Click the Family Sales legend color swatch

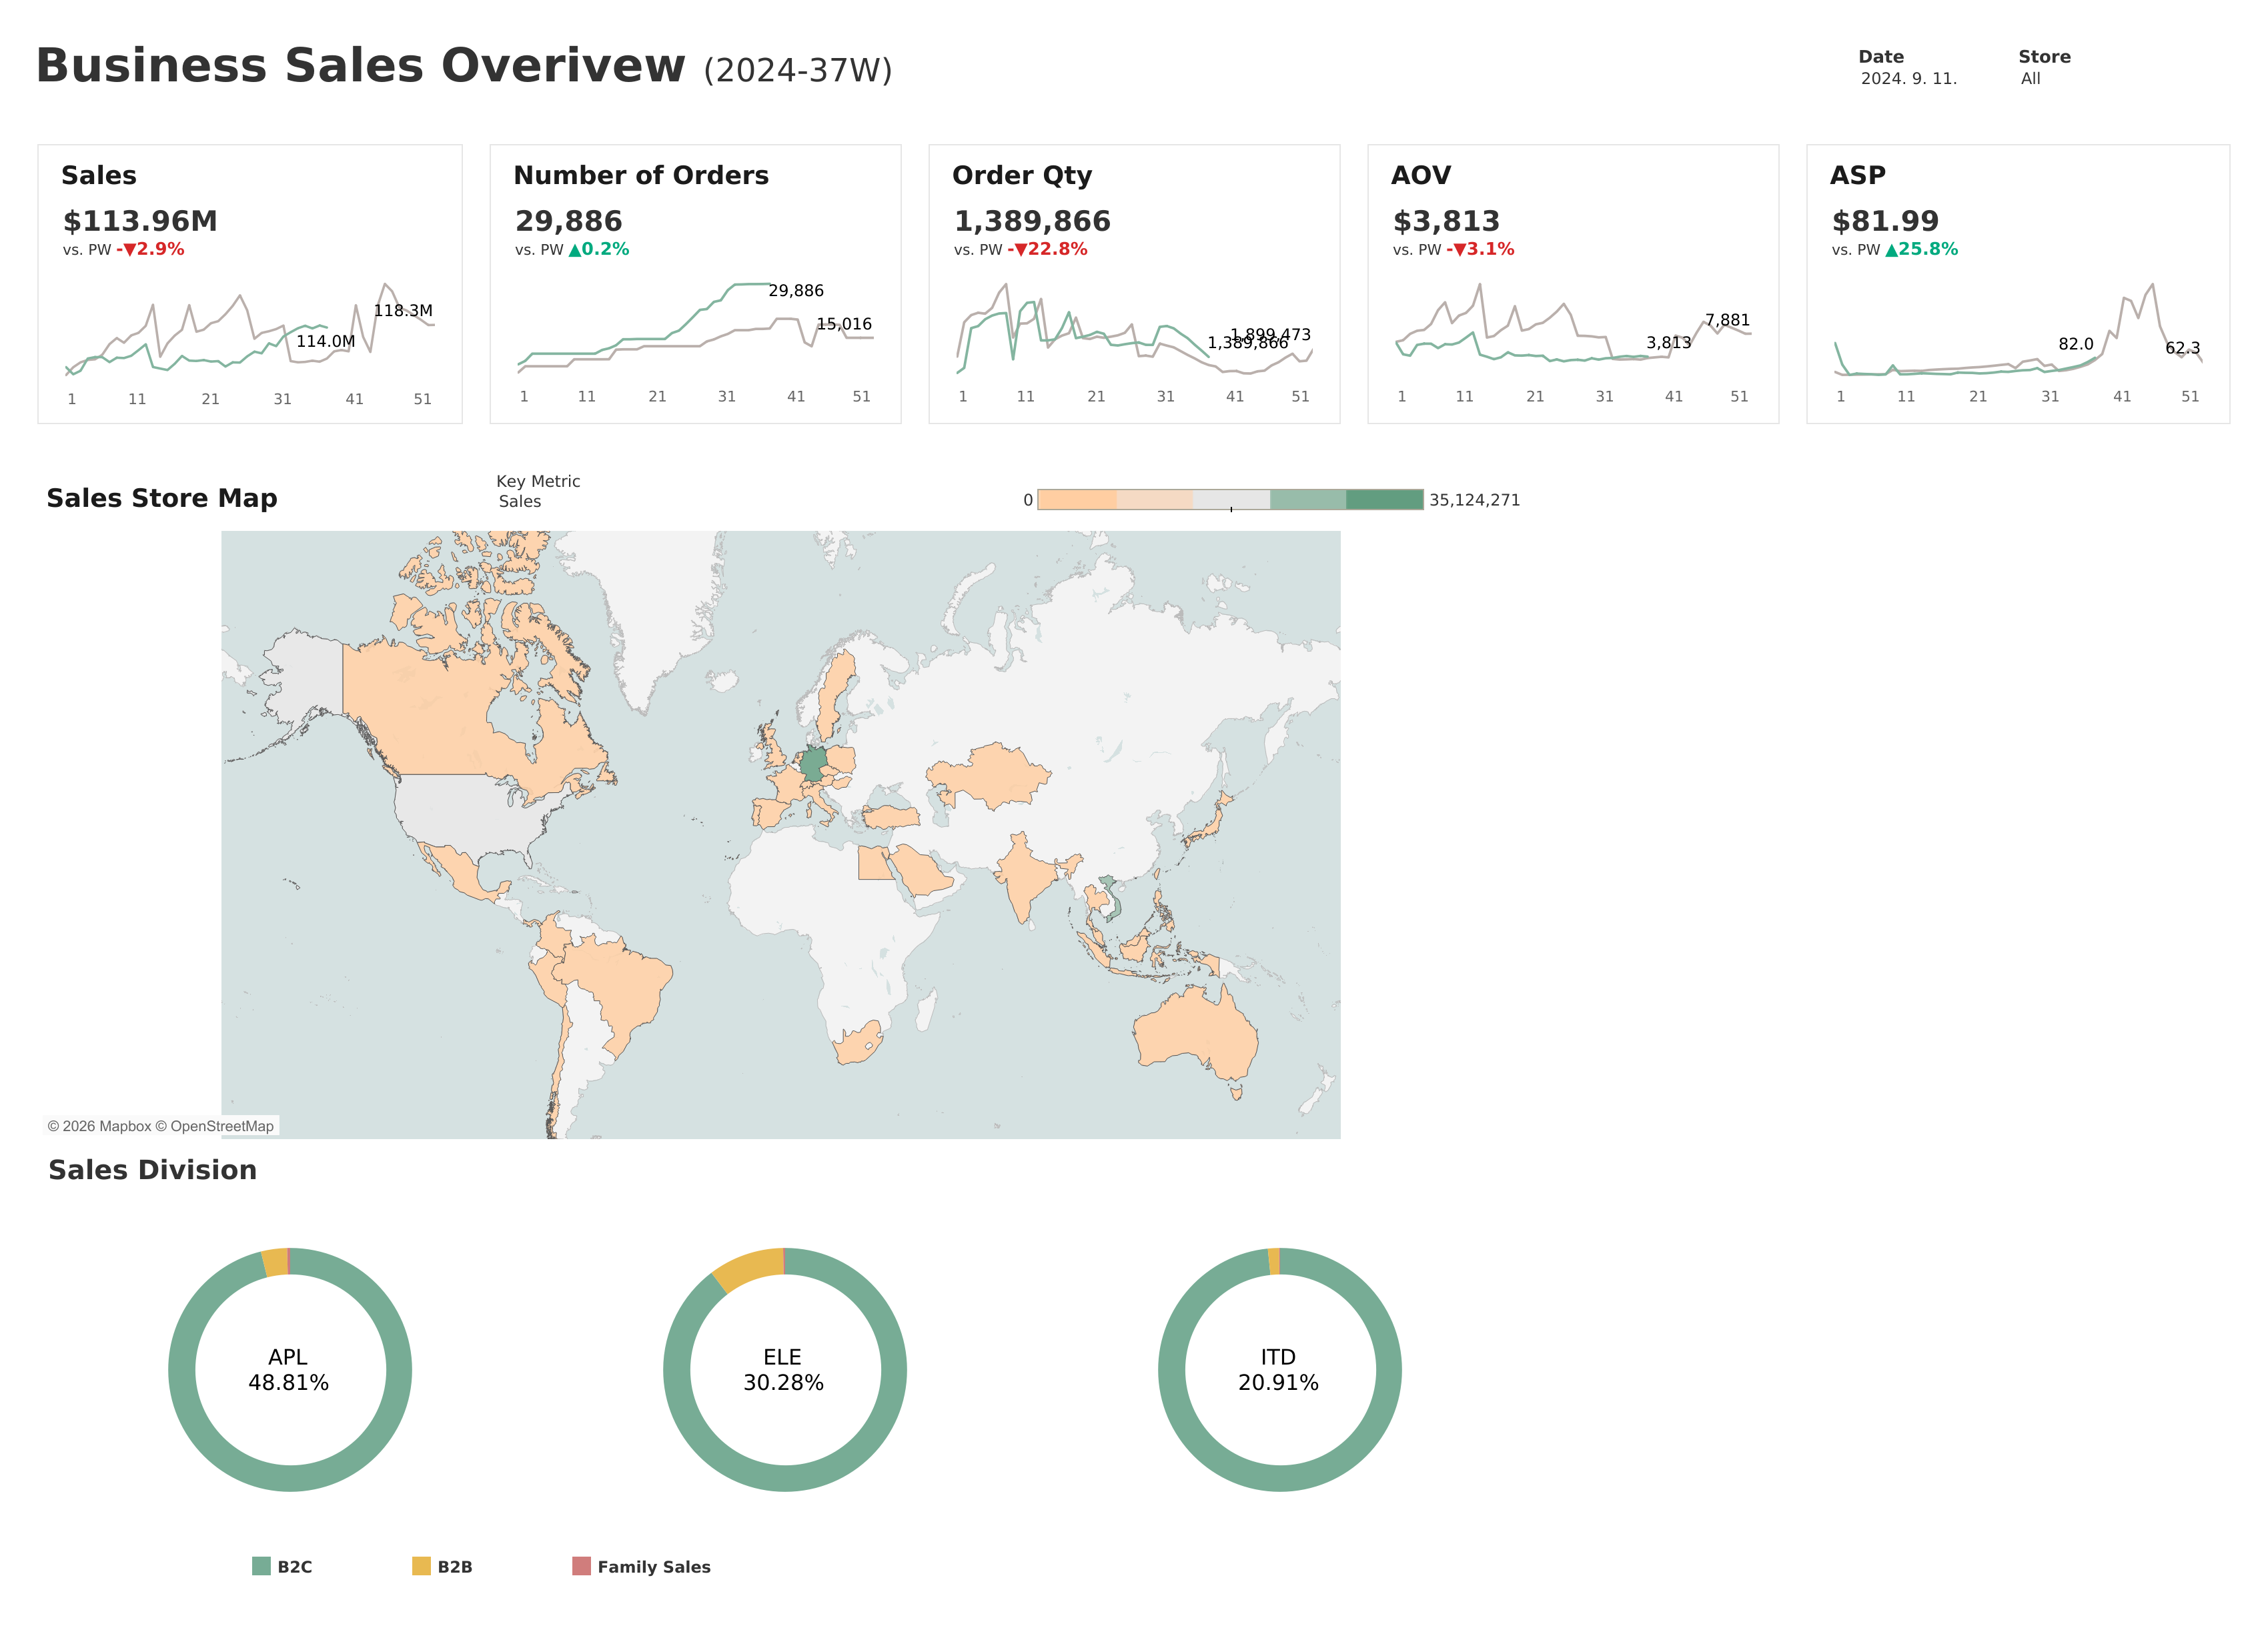click(x=581, y=1566)
